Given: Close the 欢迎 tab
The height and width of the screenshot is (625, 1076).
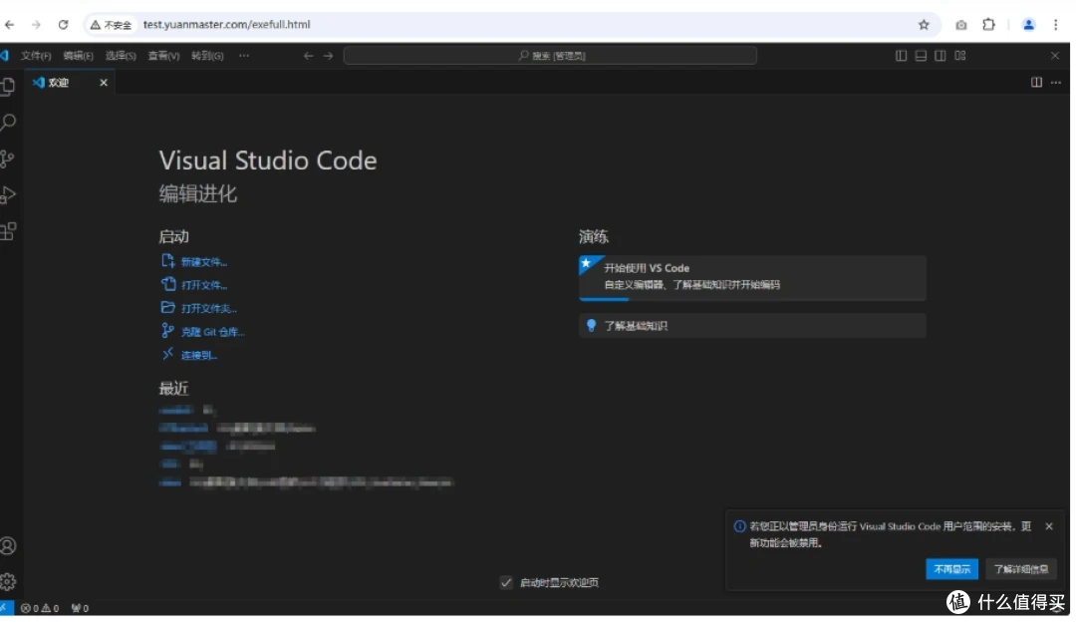Looking at the screenshot, I should point(104,83).
